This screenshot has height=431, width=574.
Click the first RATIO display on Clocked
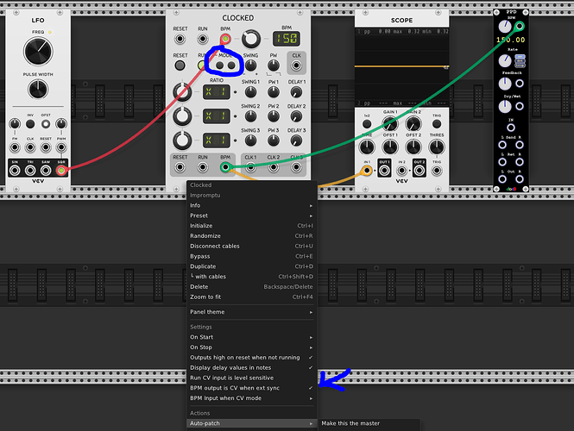217,92
